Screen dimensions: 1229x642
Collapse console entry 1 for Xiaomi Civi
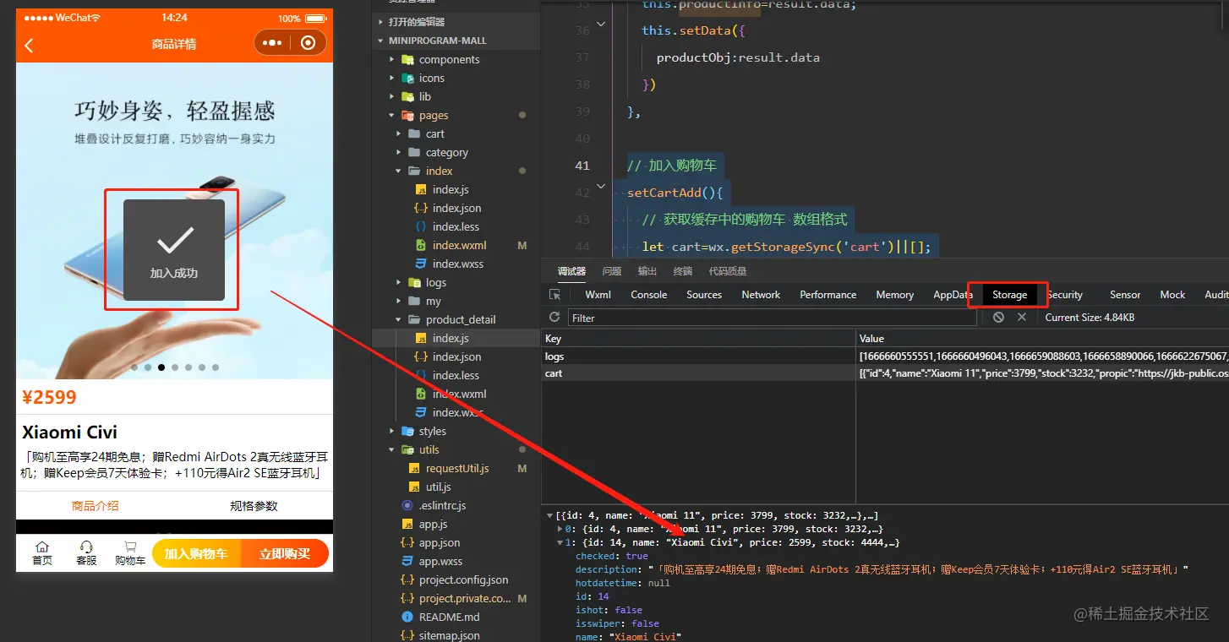click(x=560, y=542)
